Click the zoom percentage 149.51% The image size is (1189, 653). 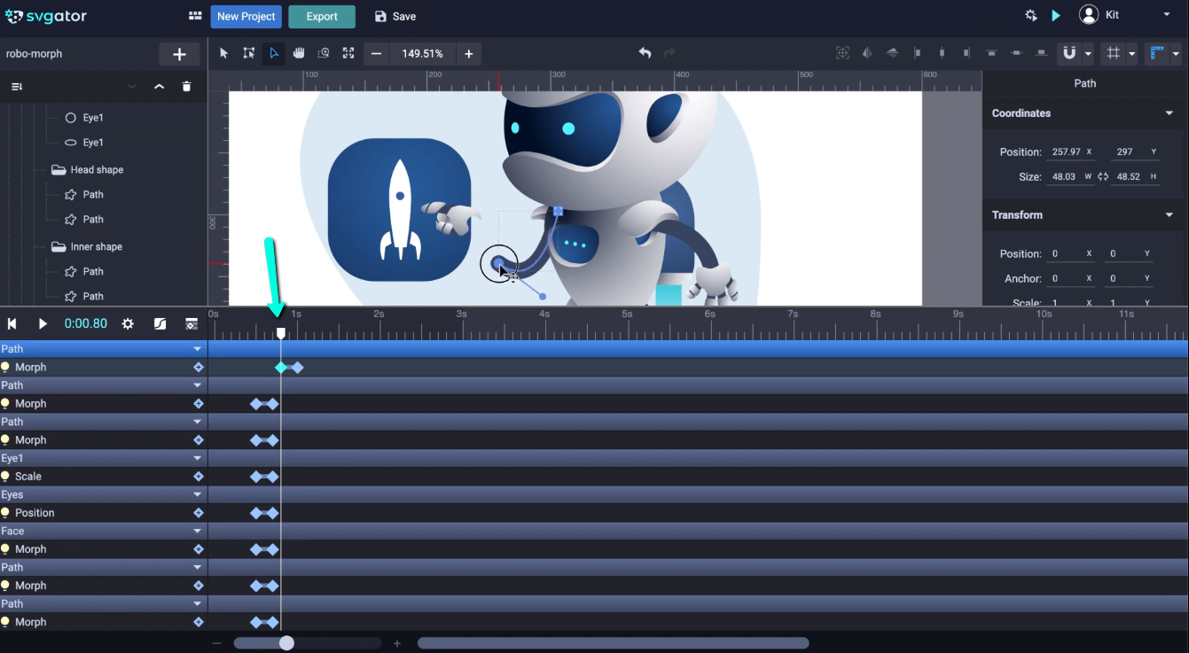click(422, 54)
